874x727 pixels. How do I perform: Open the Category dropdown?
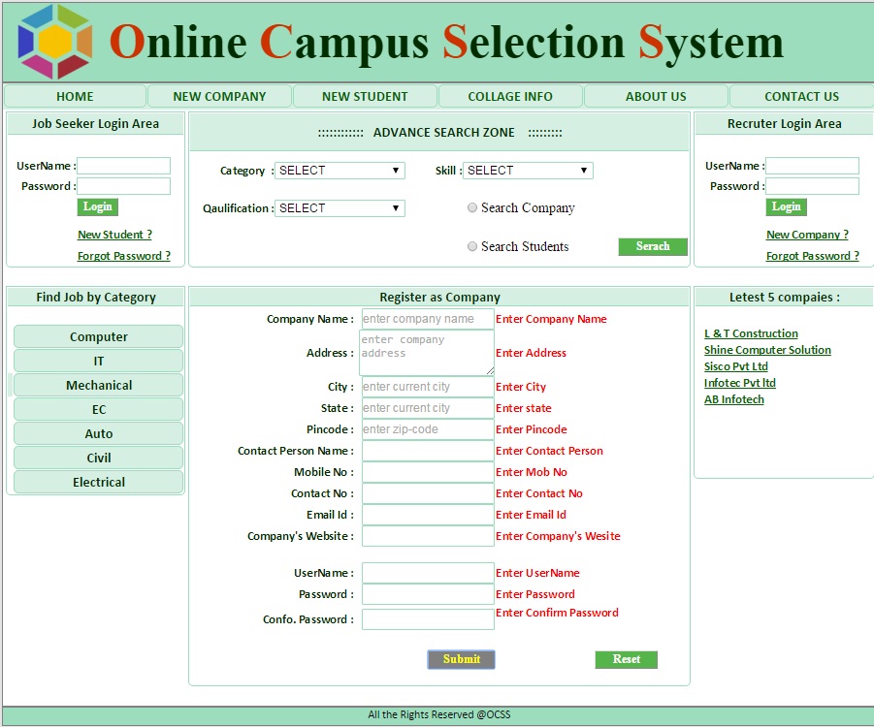(340, 171)
